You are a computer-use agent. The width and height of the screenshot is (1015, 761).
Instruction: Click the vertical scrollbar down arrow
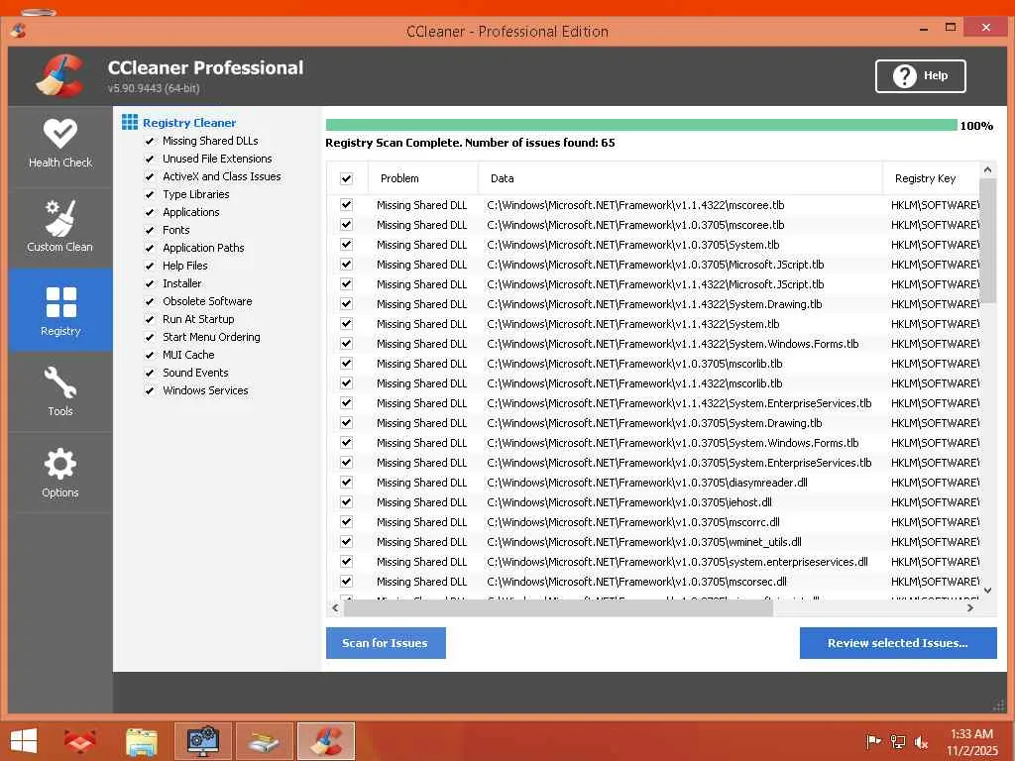pos(988,591)
